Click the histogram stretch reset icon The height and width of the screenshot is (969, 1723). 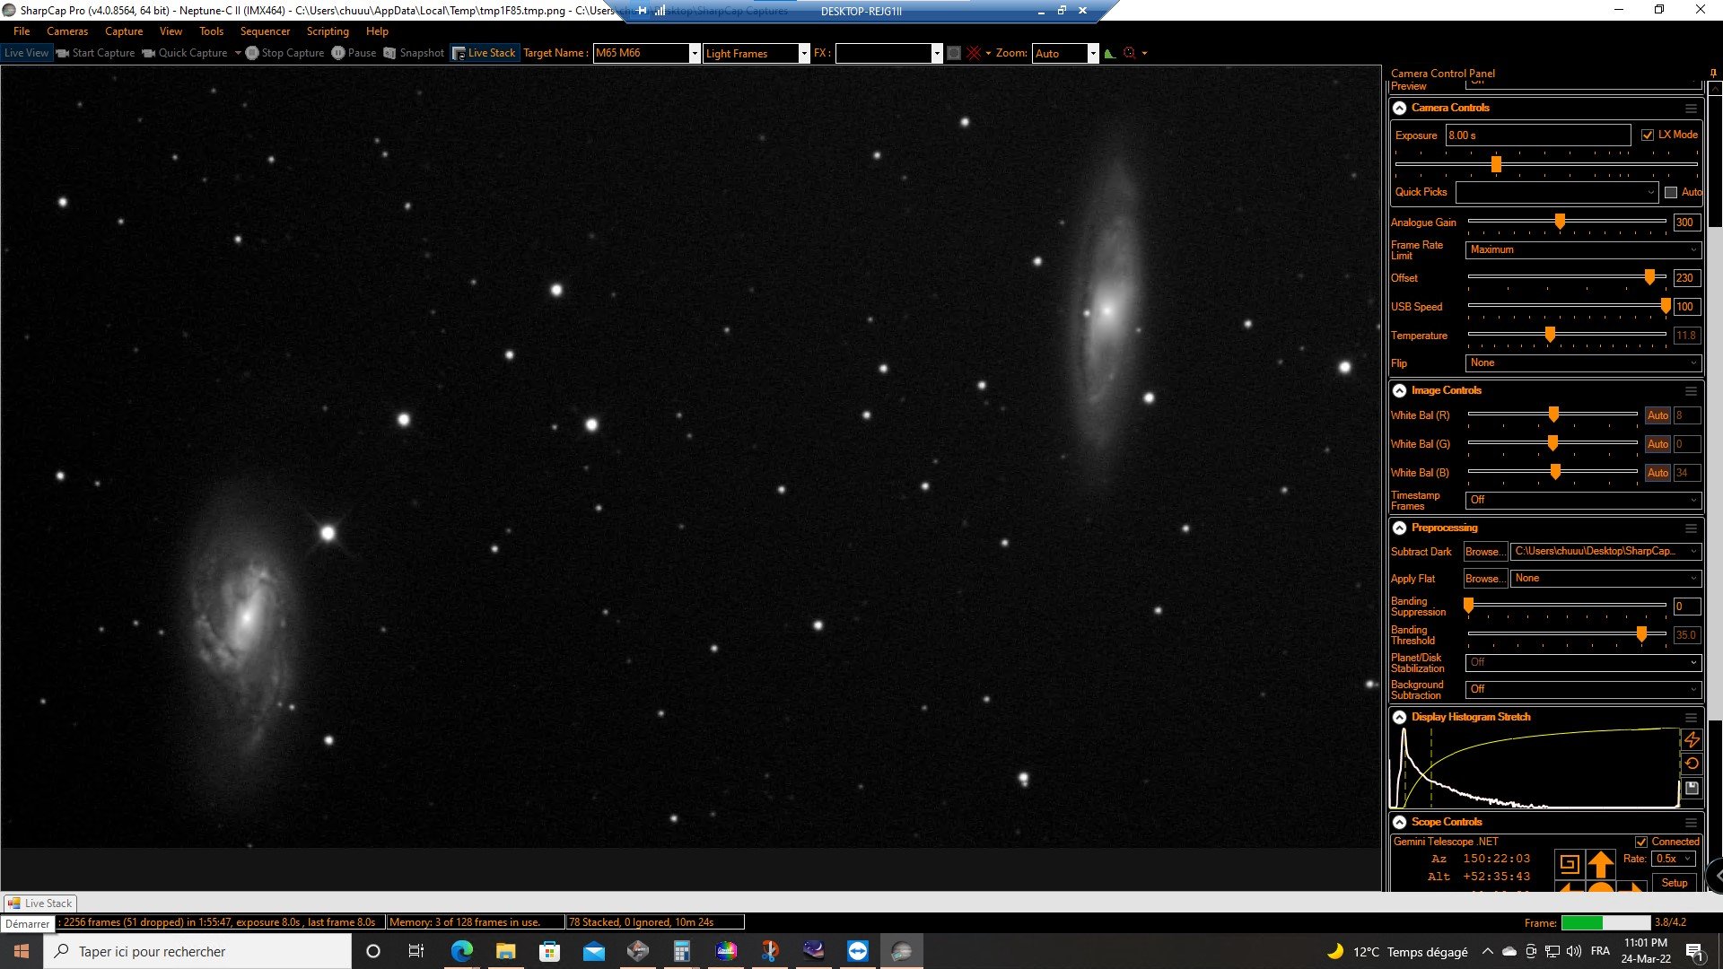pyautogui.click(x=1692, y=764)
